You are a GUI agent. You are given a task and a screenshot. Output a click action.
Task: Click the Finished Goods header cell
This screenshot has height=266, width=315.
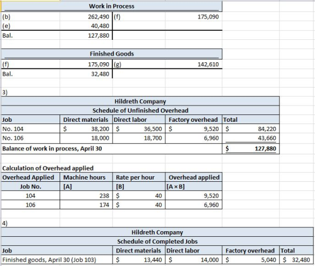112,54
